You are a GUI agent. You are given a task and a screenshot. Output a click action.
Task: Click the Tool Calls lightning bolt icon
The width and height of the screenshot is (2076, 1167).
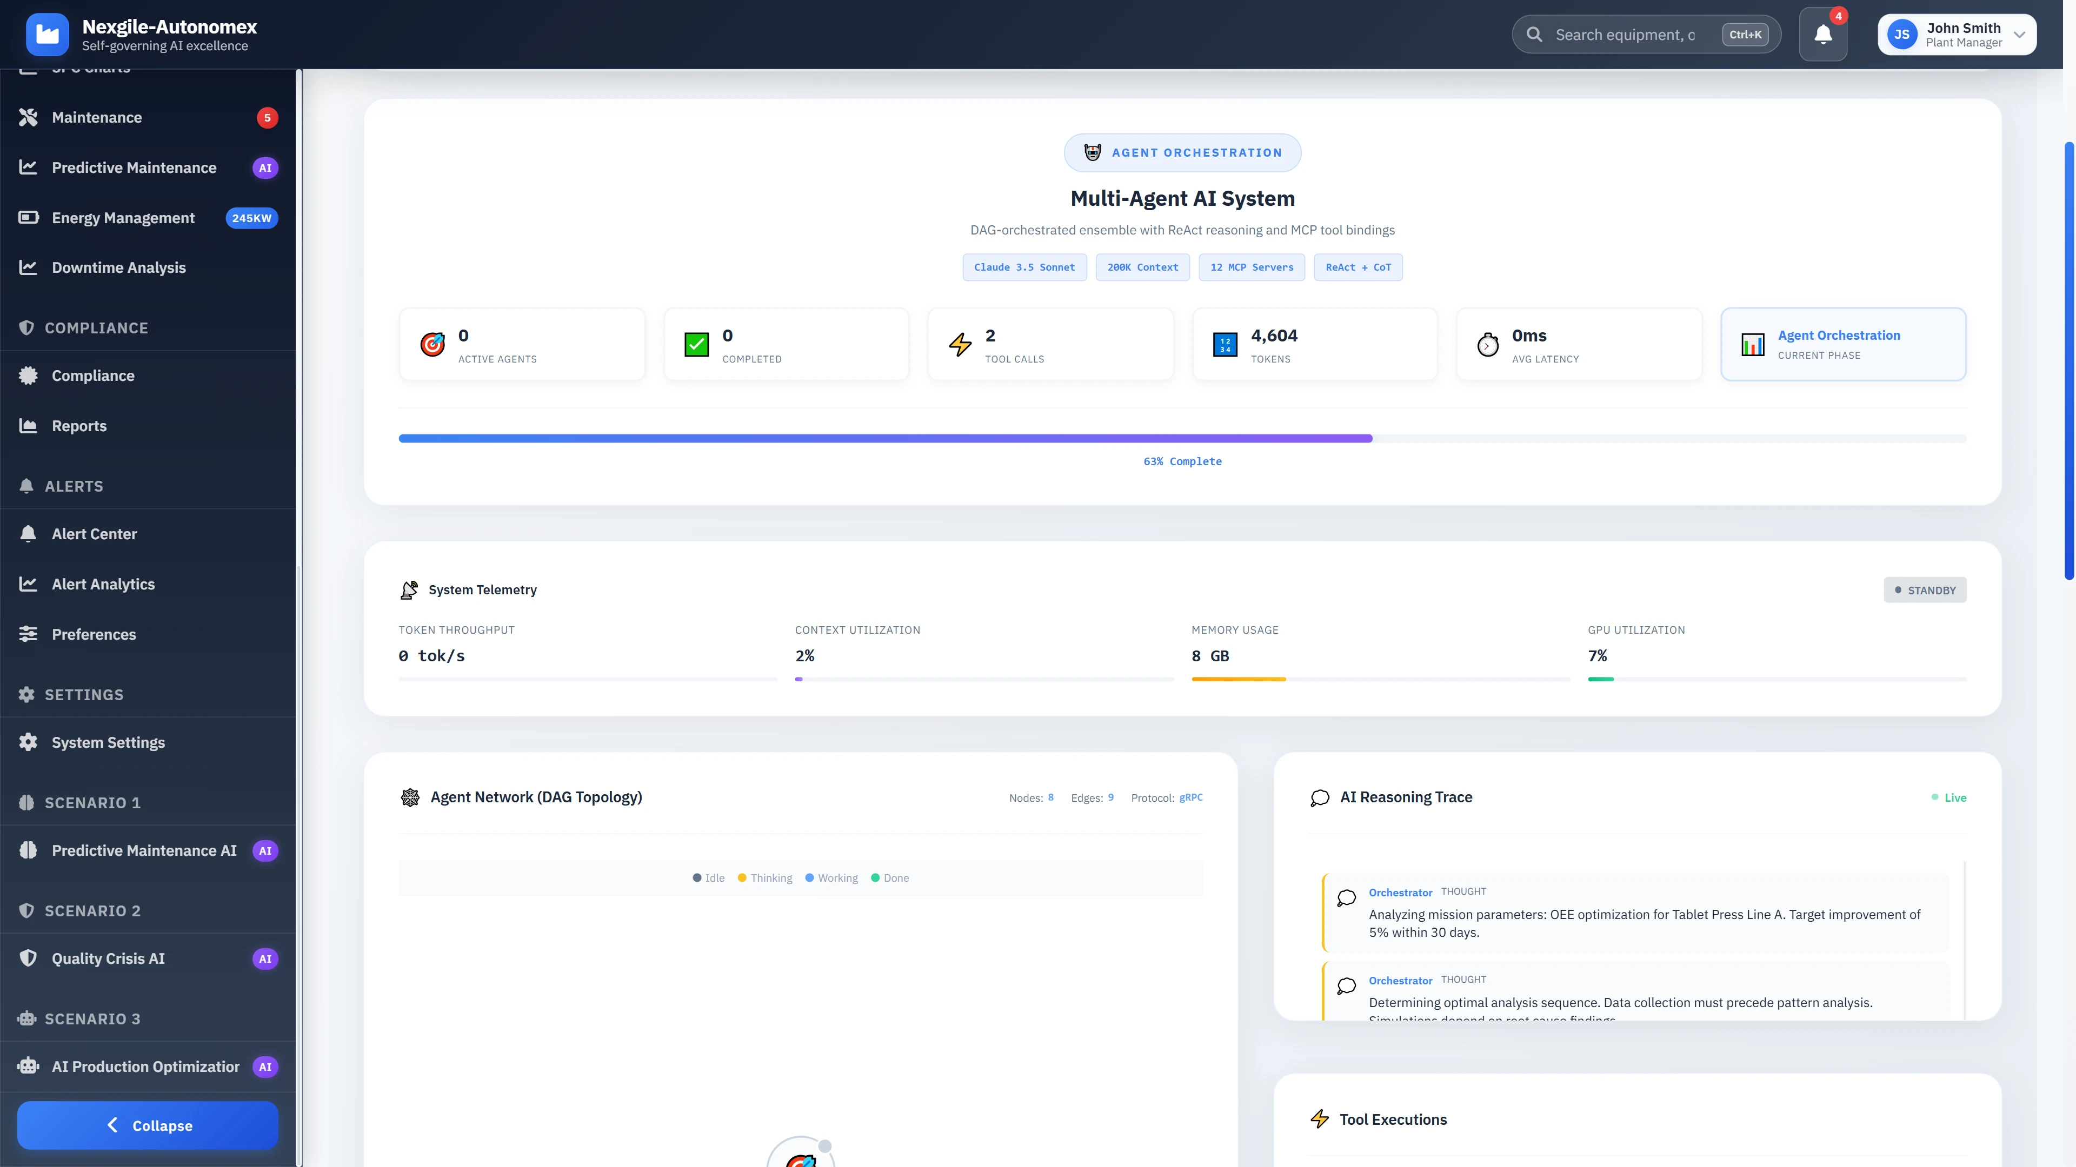960,345
